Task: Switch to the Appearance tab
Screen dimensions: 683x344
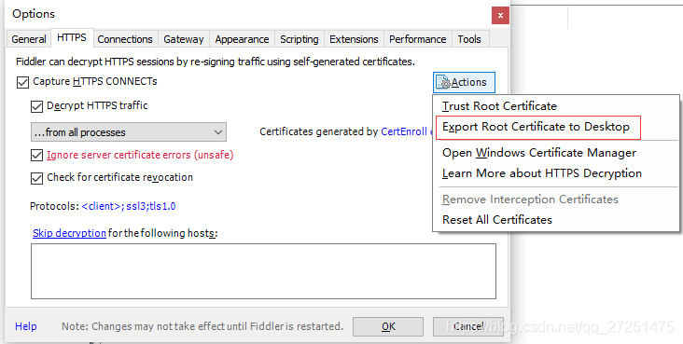Action: (x=242, y=39)
